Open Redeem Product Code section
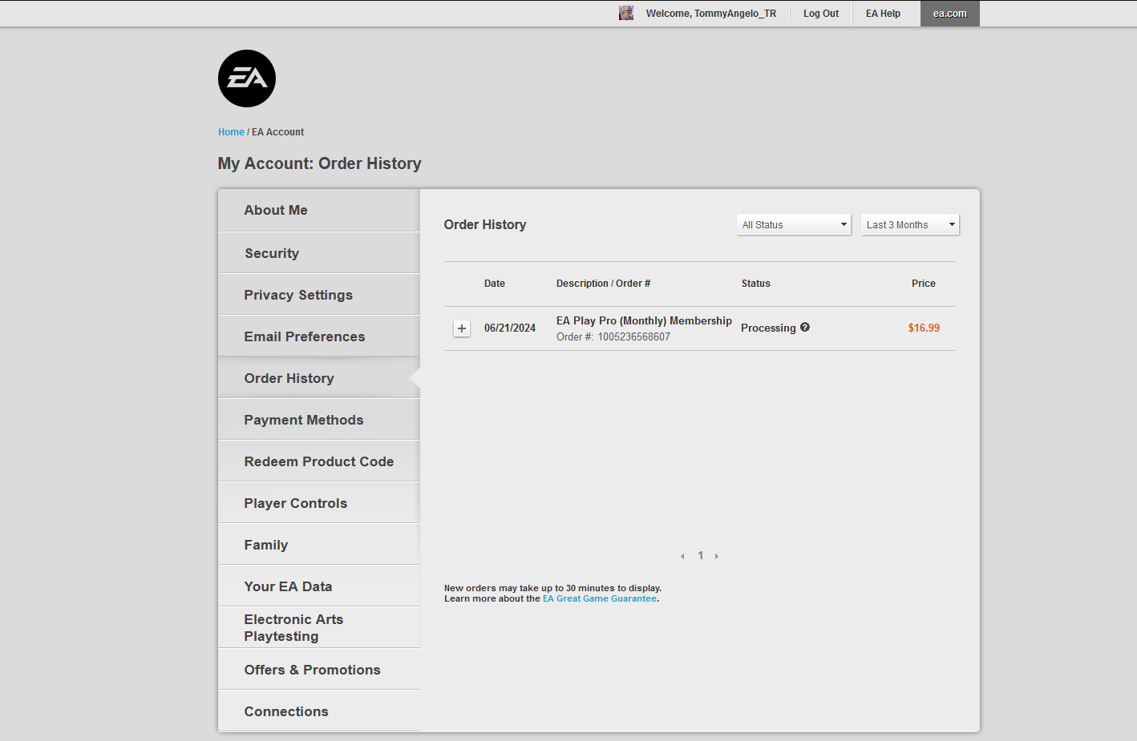 pos(319,461)
